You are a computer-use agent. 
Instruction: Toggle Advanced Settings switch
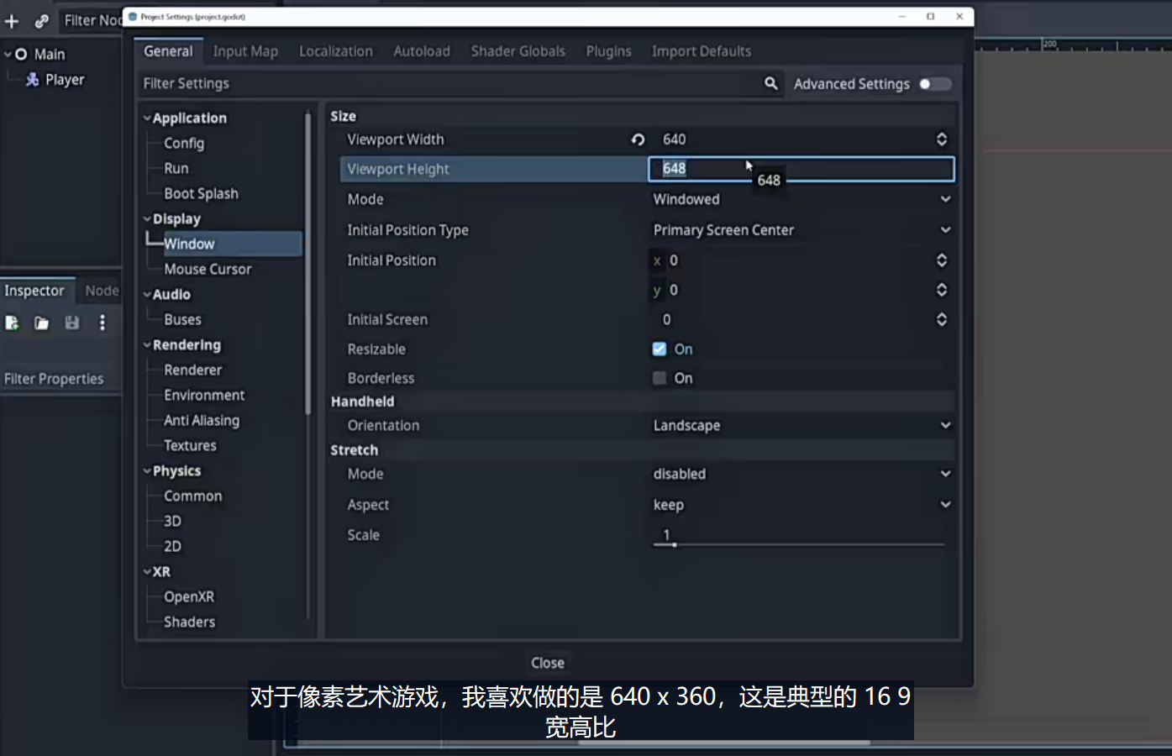click(935, 84)
